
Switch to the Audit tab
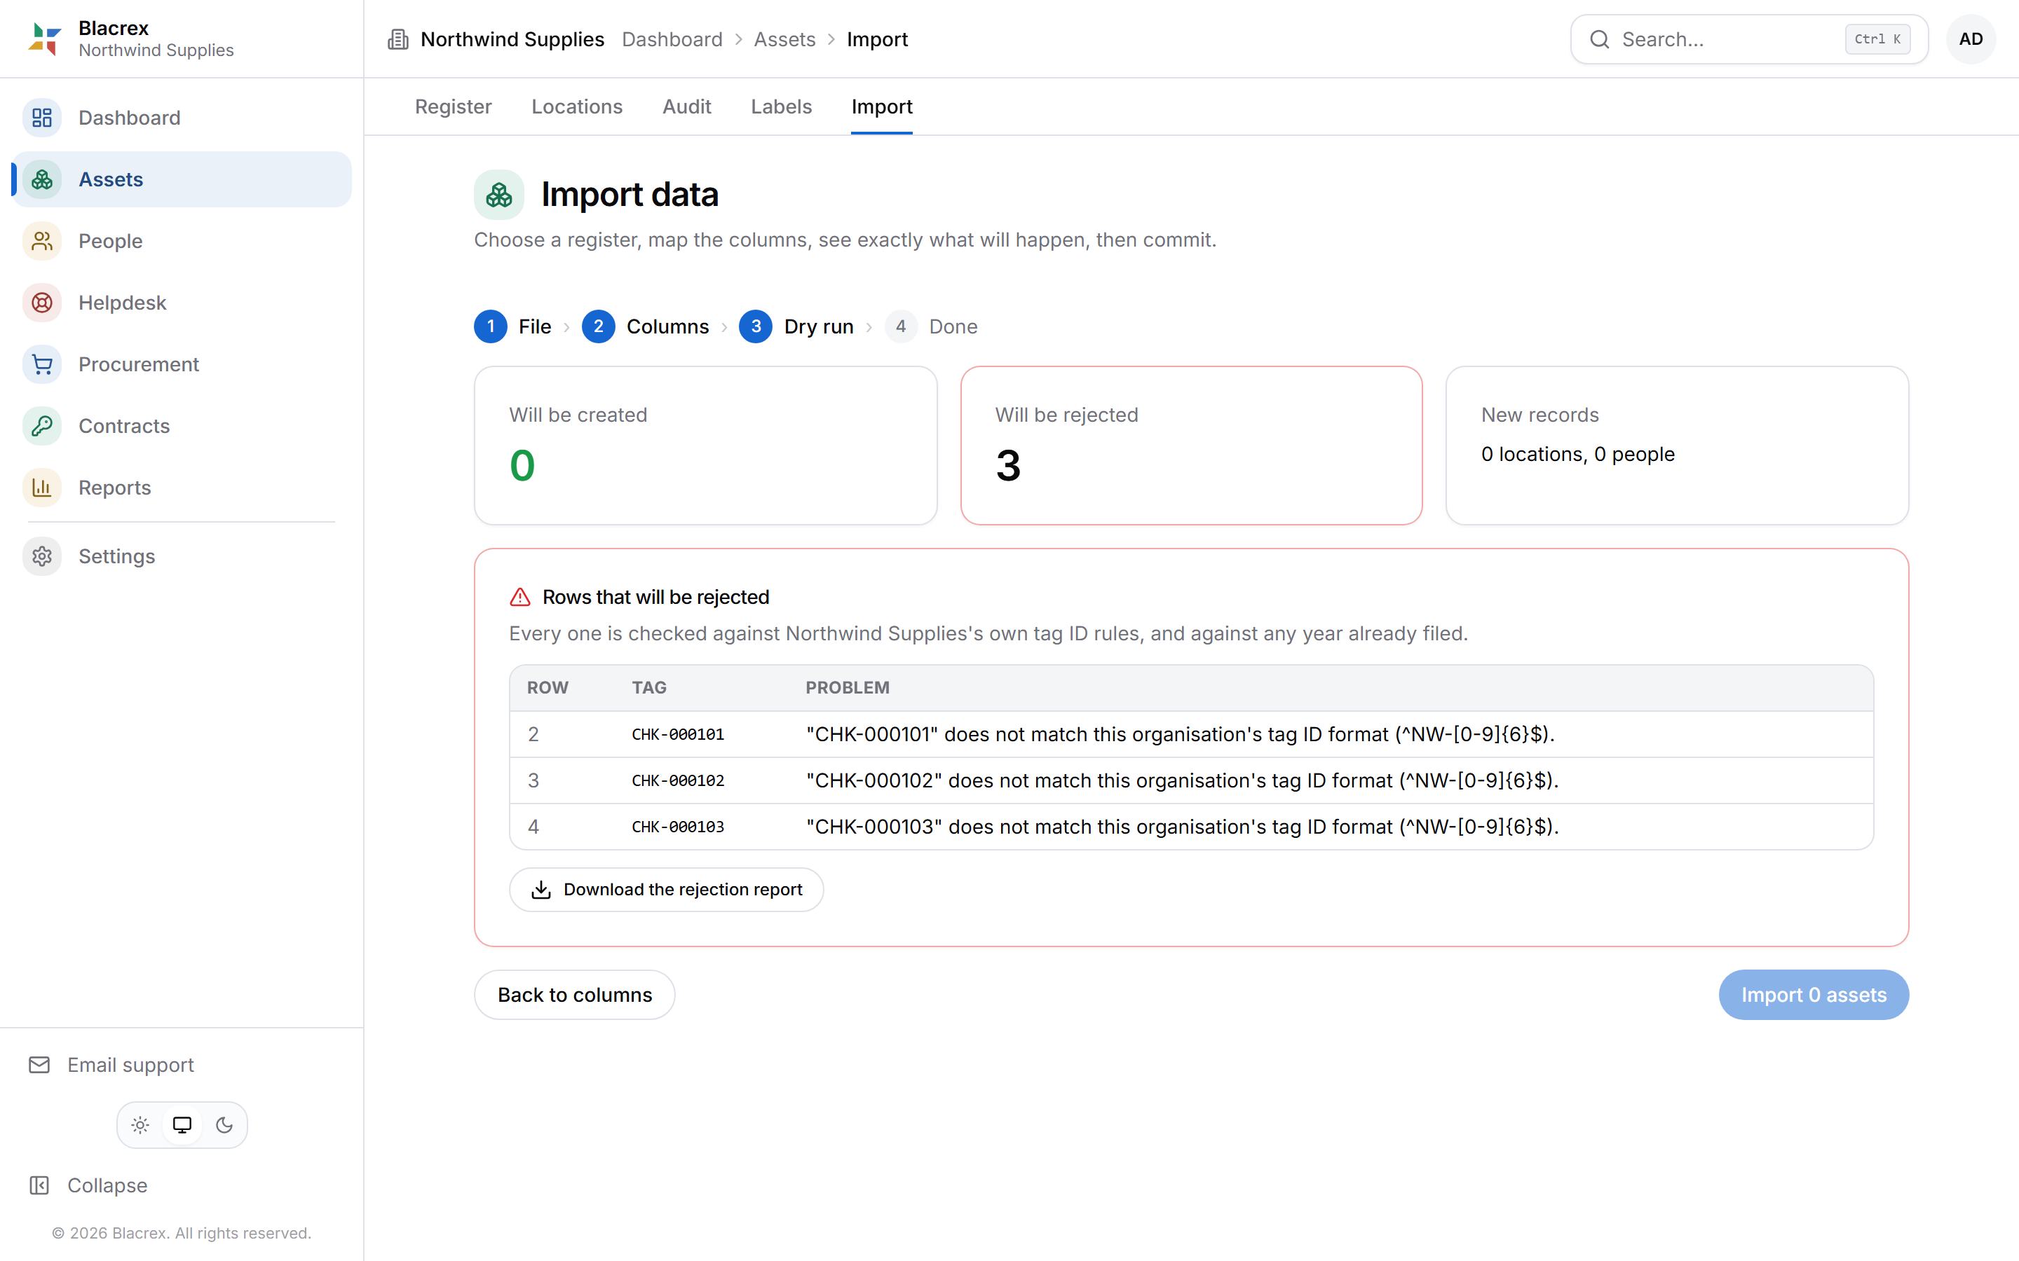pyautogui.click(x=686, y=106)
